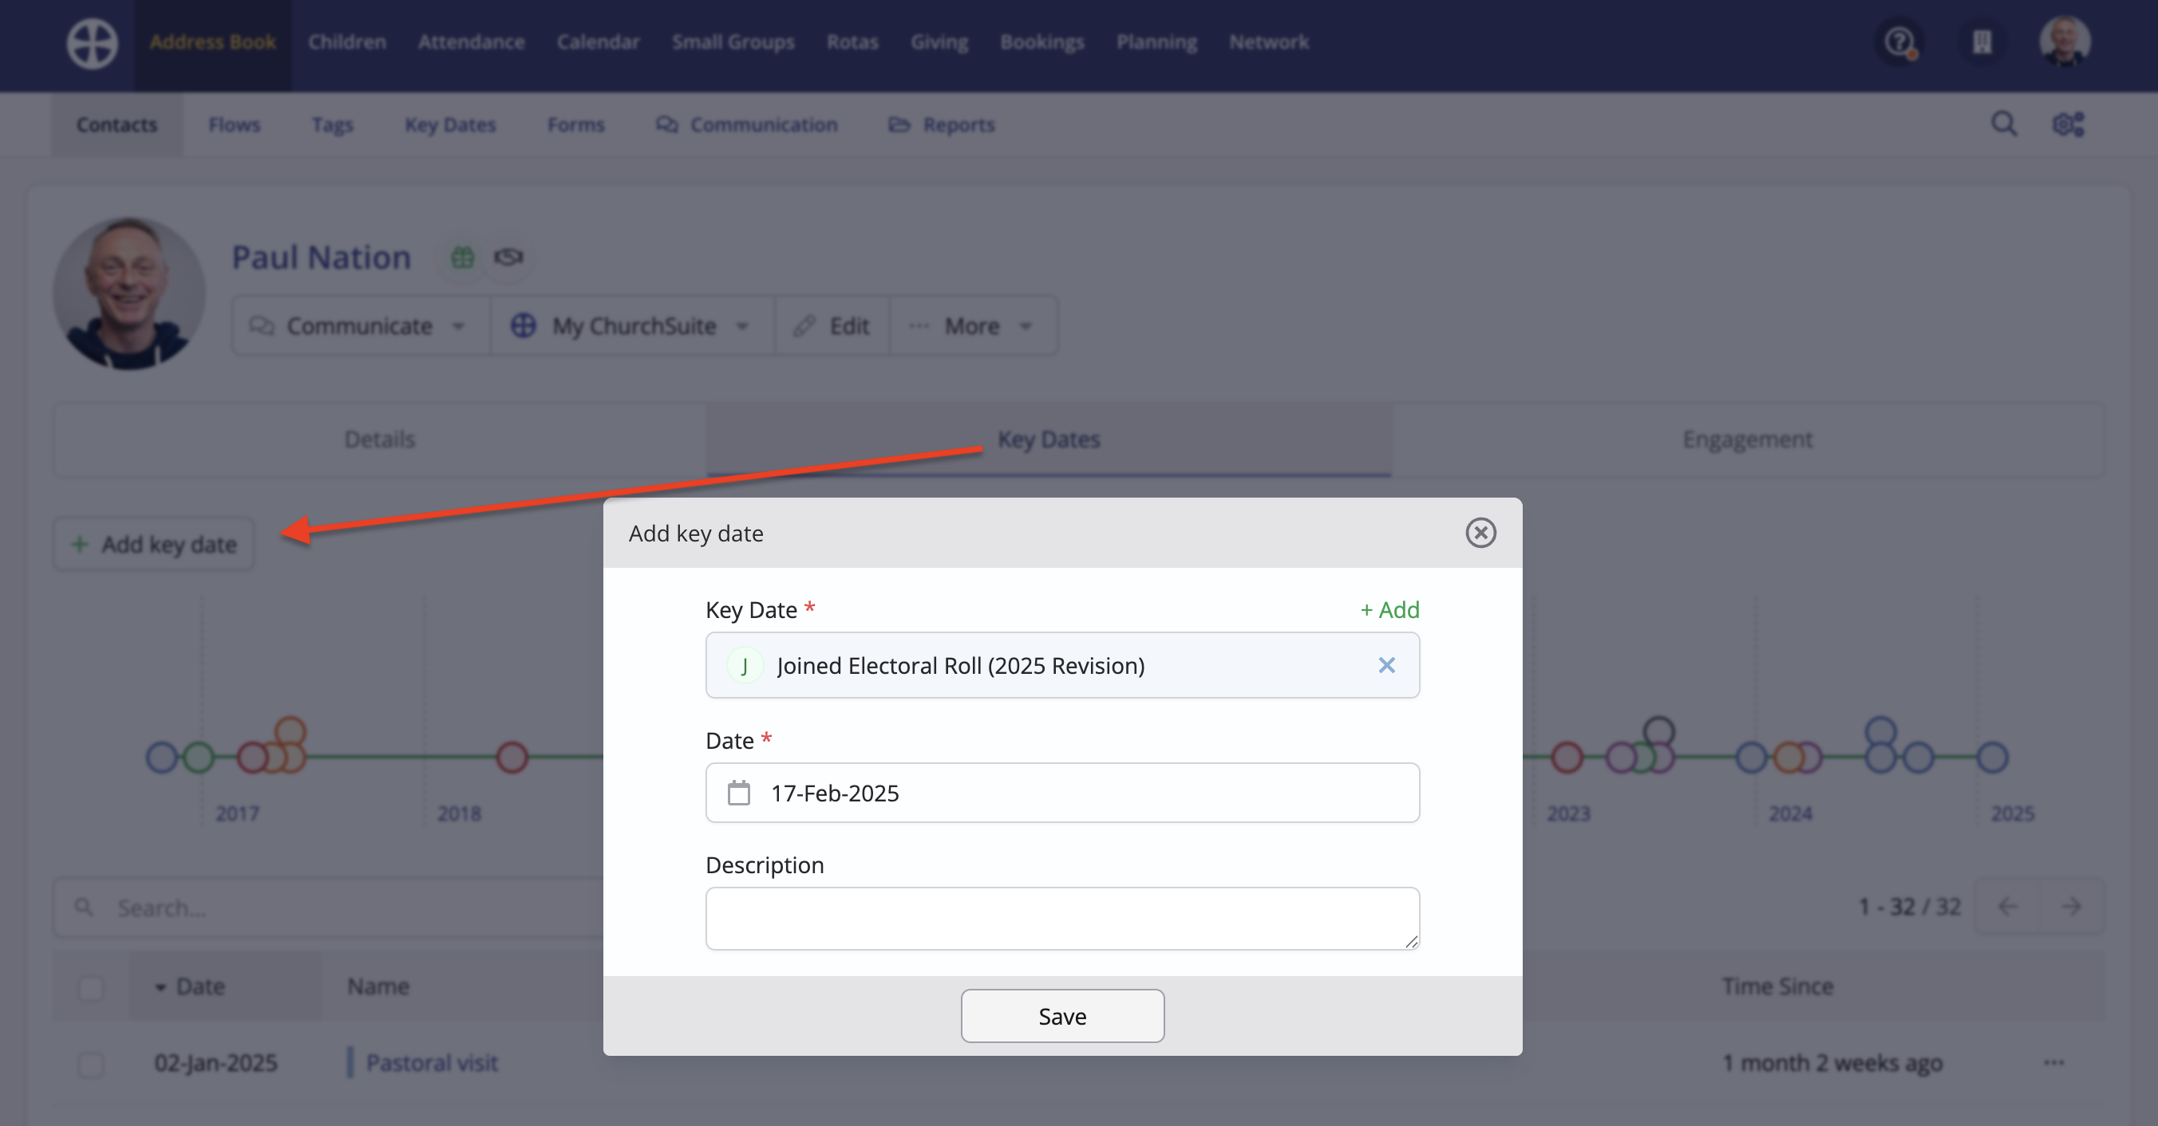The height and width of the screenshot is (1126, 2158).
Task: Open the Communication section
Action: (x=747, y=124)
